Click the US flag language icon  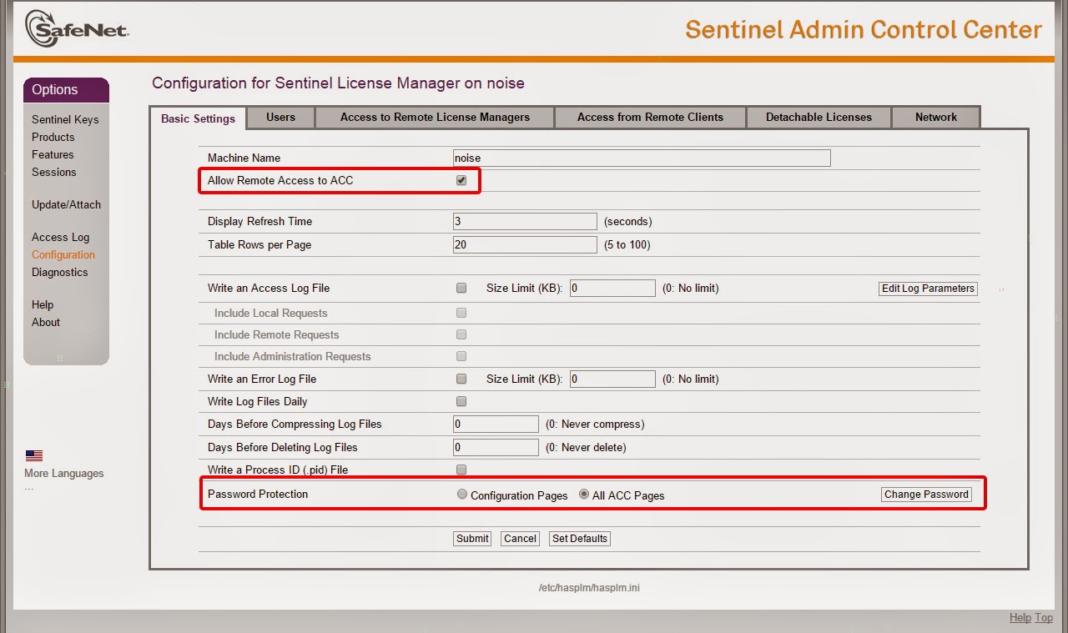point(34,456)
